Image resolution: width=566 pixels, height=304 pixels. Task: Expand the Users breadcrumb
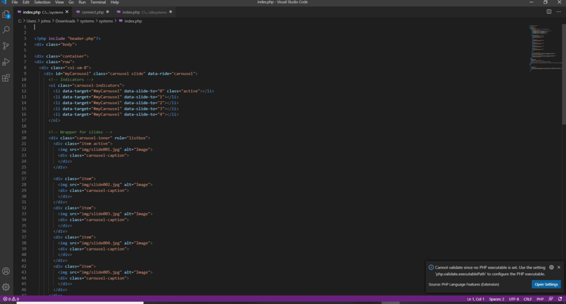[32, 21]
